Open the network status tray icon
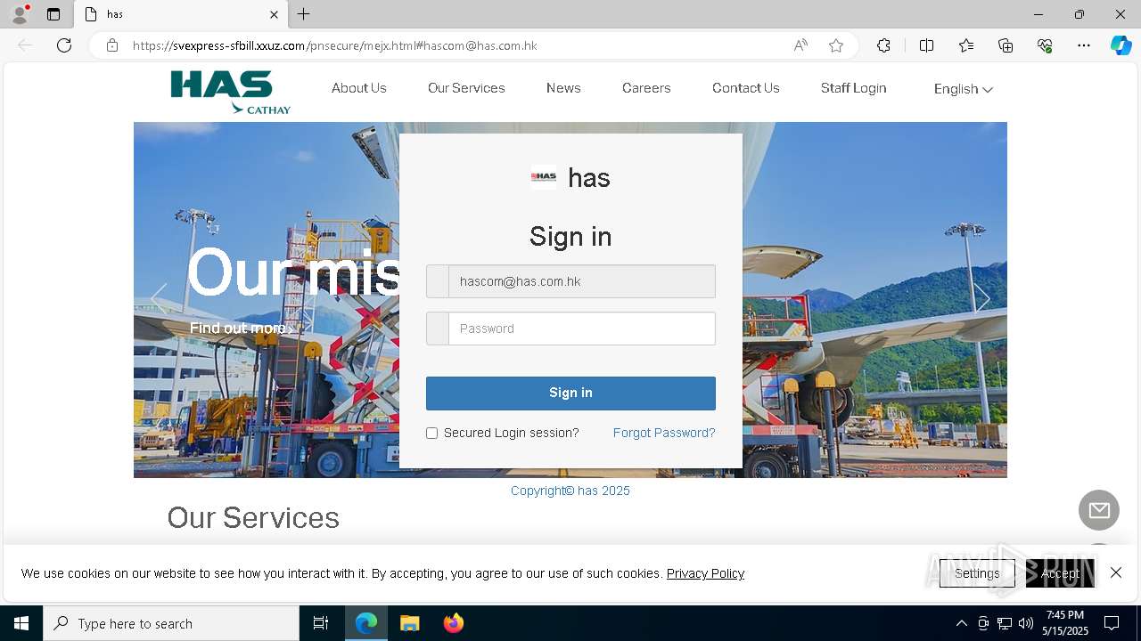The height and width of the screenshot is (641, 1141). [x=1005, y=623]
